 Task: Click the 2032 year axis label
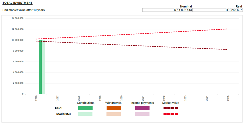[x=164, y=98]
